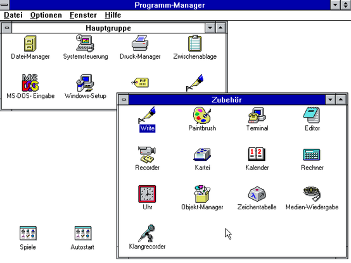This screenshot has width=351, height=263.
Task: Minimize the Hauptgruppe window
Action: (x=210, y=28)
